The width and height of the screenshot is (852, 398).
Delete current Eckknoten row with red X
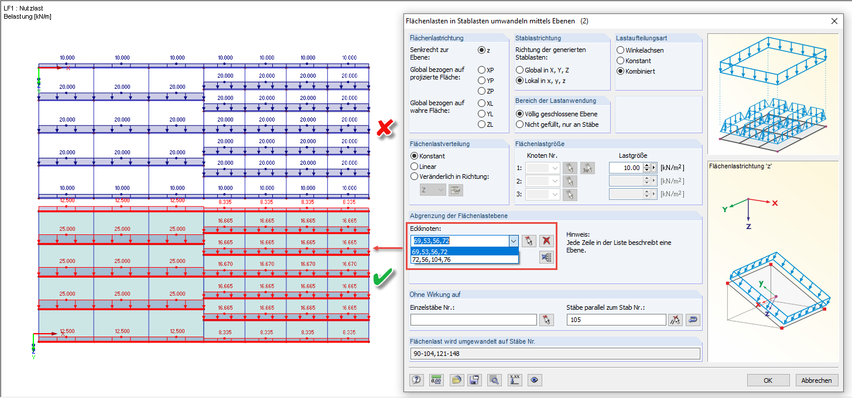[546, 241]
